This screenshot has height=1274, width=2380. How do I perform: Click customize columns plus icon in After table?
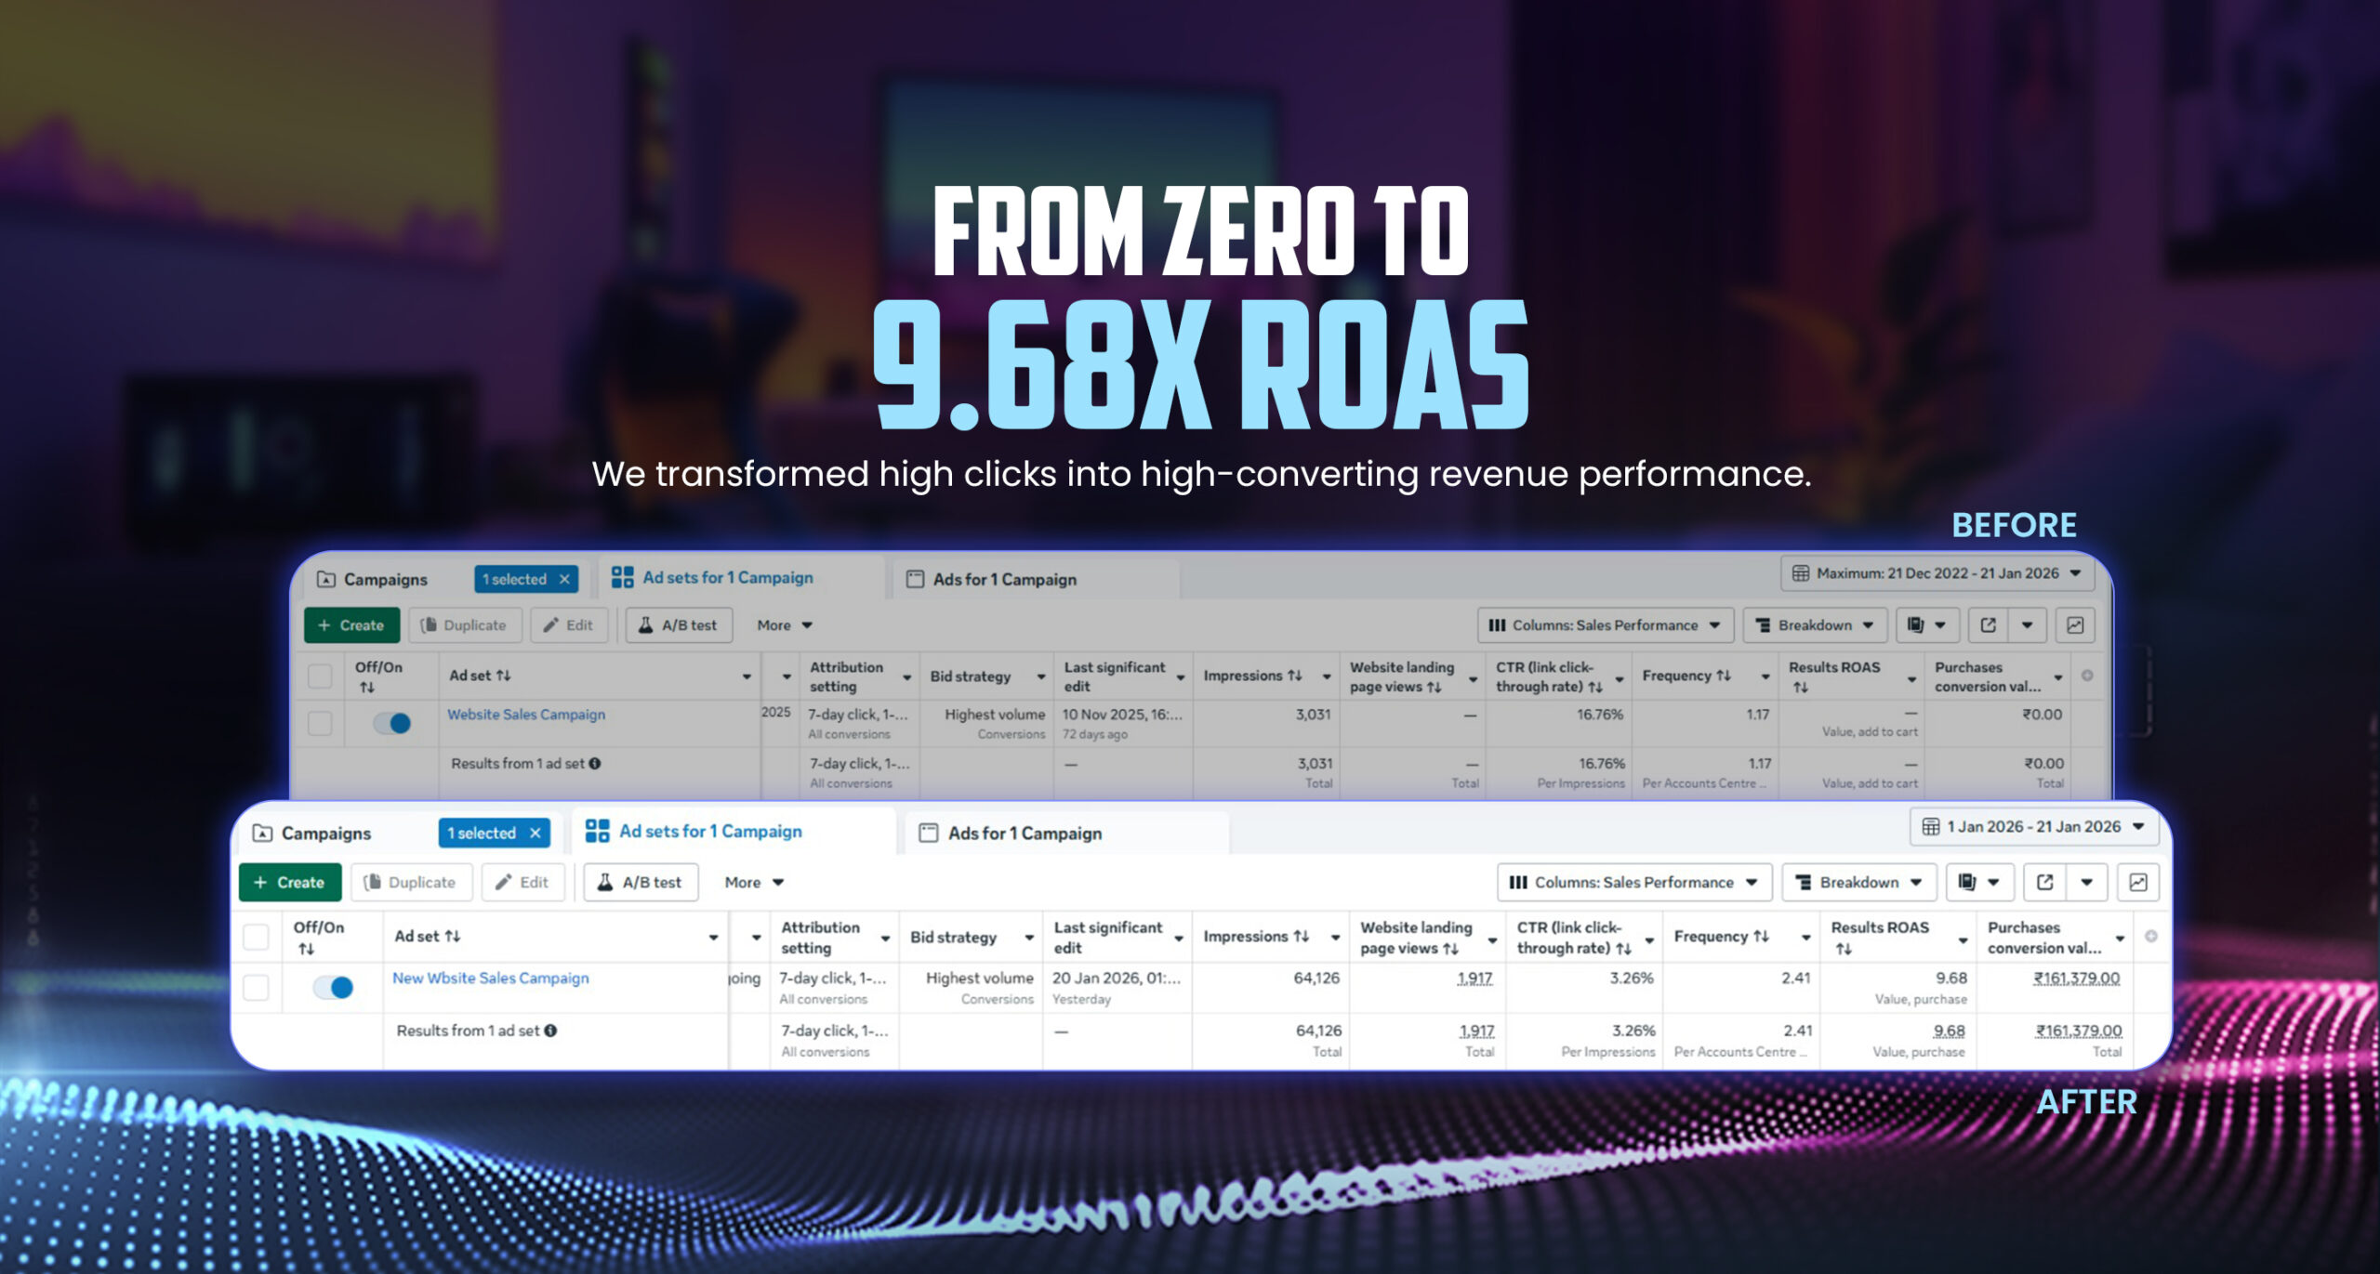2150,936
